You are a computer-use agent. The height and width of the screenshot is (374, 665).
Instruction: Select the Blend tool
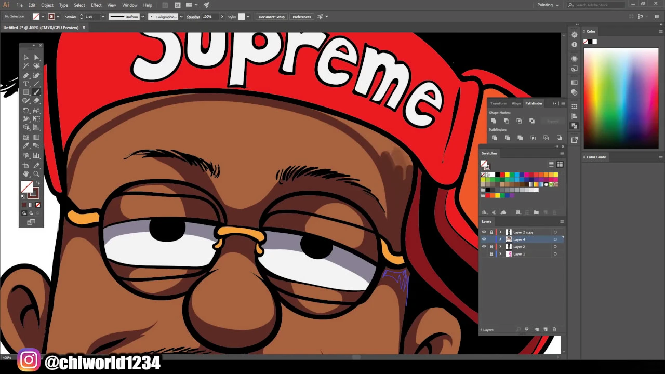point(36,146)
